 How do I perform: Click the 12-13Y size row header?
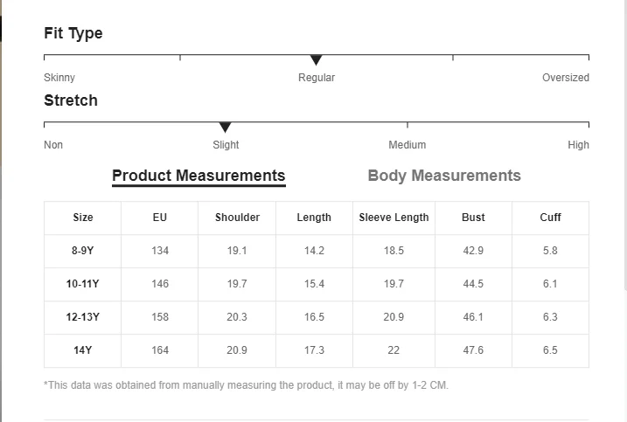click(x=83, y=317)
